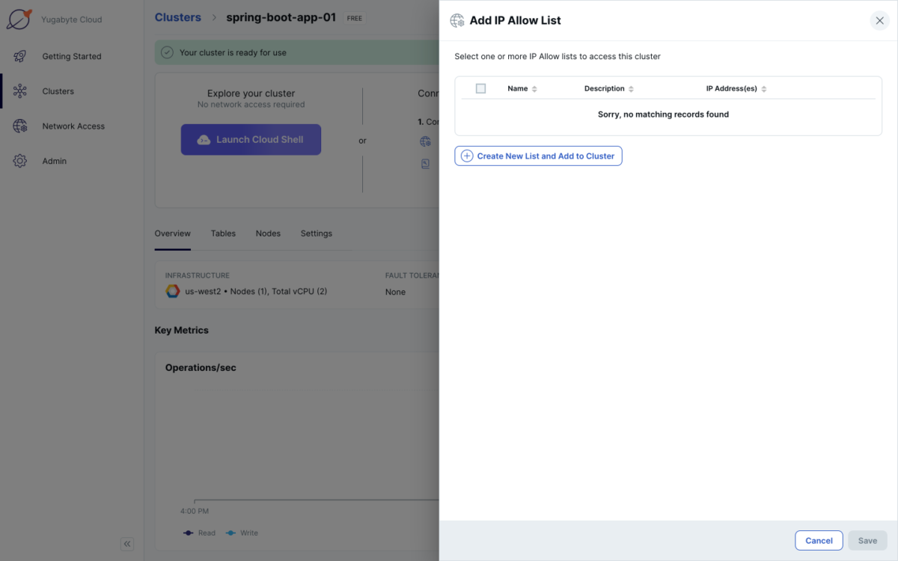Open the Clusters breadcrumb link
Screen dimensions: 898x561
[x=177, y=16]
